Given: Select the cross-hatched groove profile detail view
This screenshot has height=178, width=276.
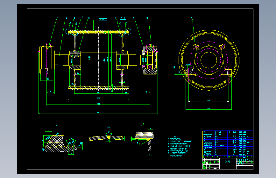Looking at the screenshot, I should (x=62, y=143).
